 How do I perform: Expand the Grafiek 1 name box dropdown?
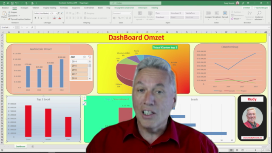click(14, 27)
